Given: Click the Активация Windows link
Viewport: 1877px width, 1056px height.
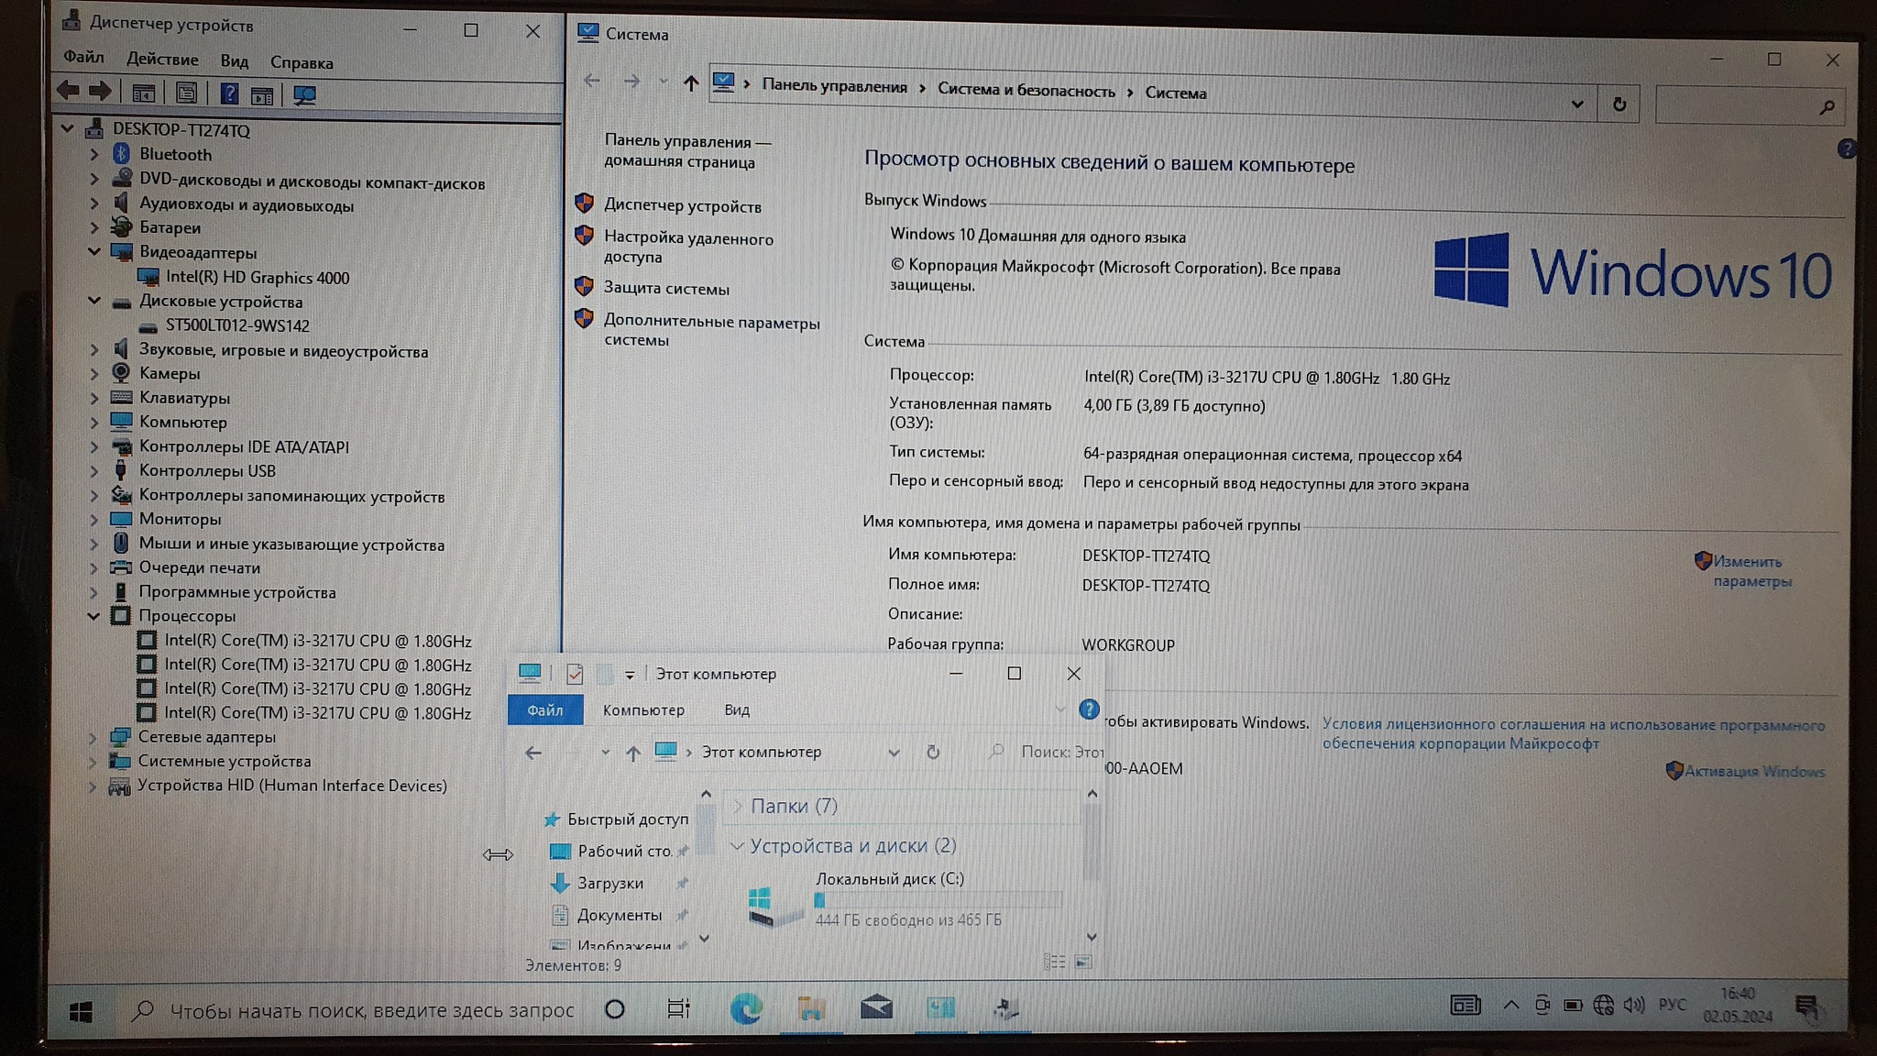Looking at the screenshot, I should point(1753,772).
